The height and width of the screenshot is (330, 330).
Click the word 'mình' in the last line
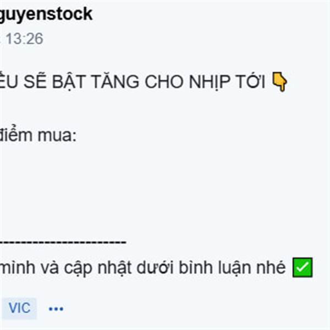pyautogui.click(x=18, y=267)
